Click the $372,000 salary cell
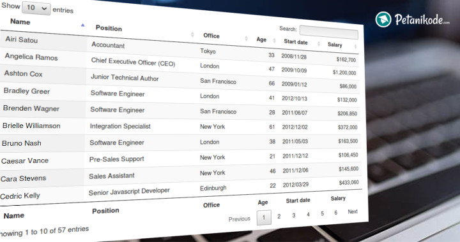 (x=348, y=127)
